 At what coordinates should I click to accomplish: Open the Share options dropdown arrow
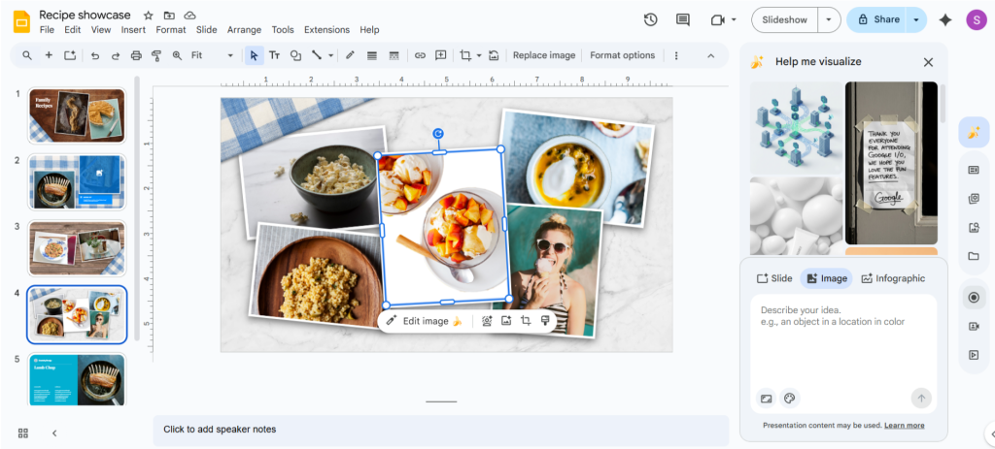click(916, 19)
